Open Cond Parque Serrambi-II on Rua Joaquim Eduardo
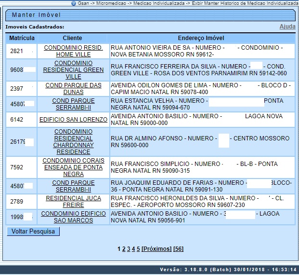 (72, 186)
